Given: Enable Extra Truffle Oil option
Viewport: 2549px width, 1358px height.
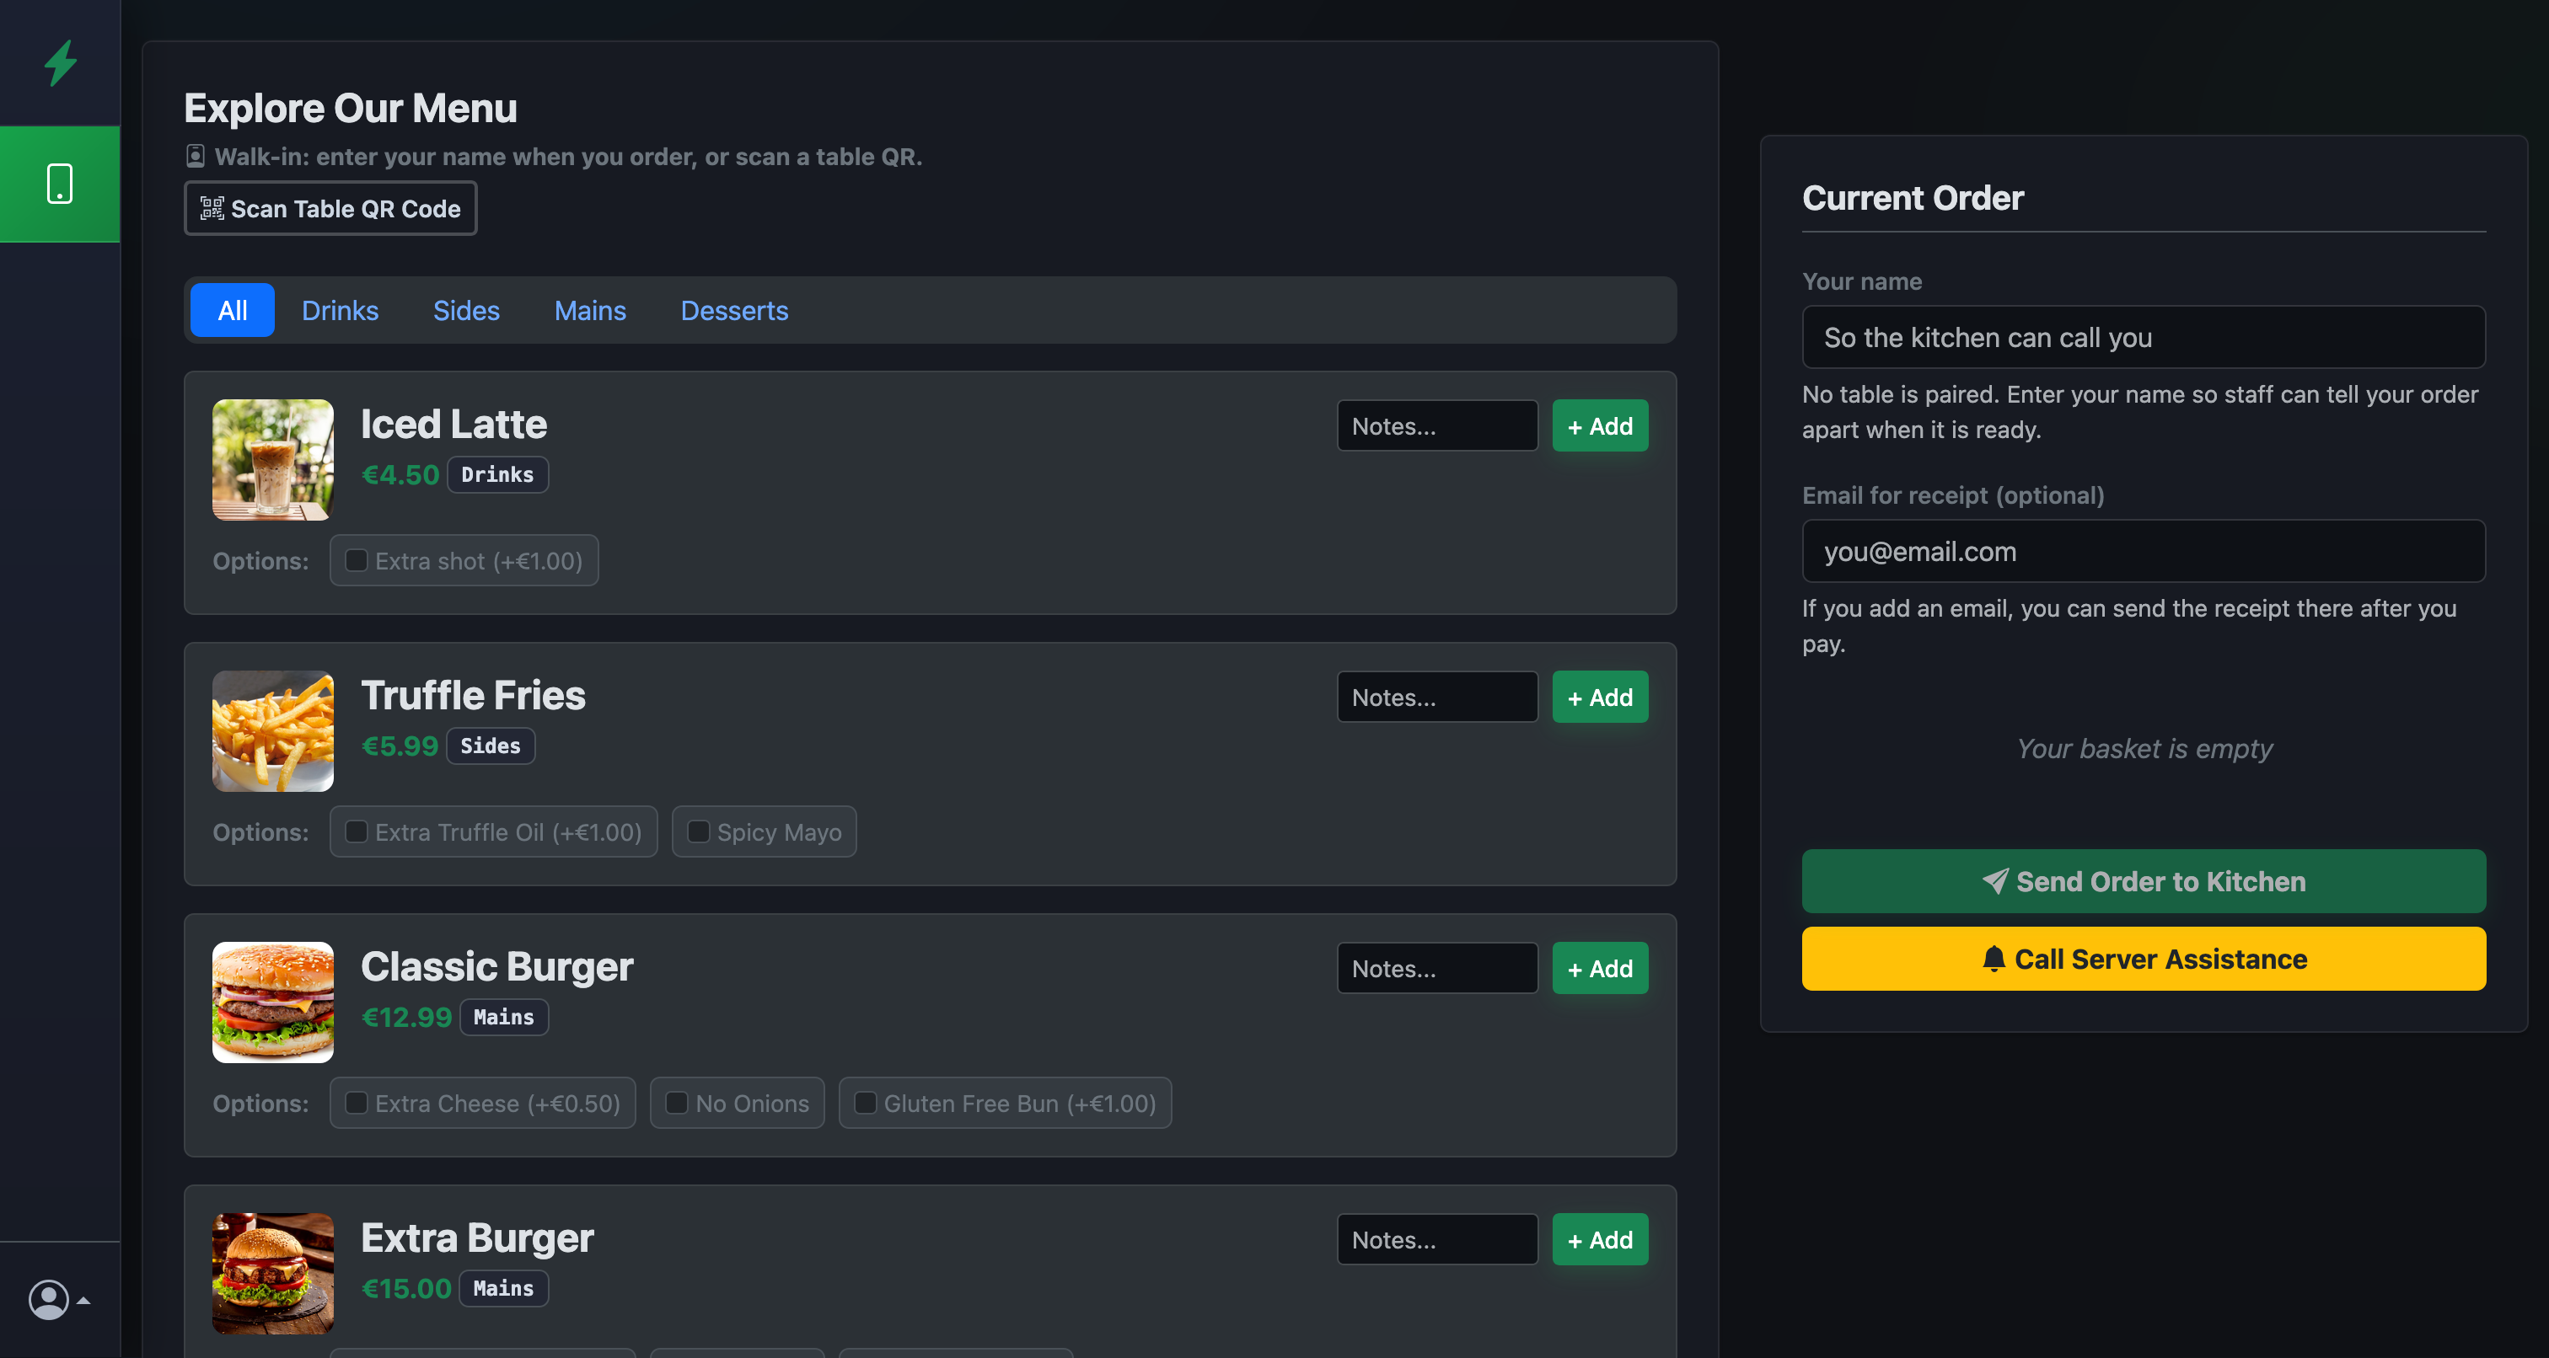Looking at the screenshot, I should click(x=357, y=831).
